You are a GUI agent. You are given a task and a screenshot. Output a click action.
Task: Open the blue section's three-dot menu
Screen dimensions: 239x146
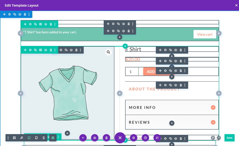[29, 14]
